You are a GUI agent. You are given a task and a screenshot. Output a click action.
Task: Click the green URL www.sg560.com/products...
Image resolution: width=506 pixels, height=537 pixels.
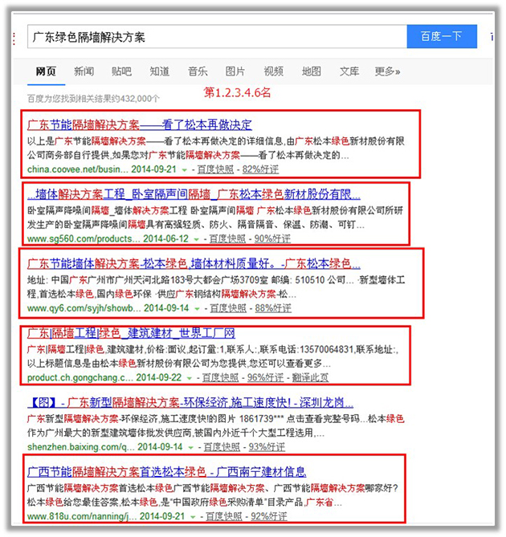[84, 238]
